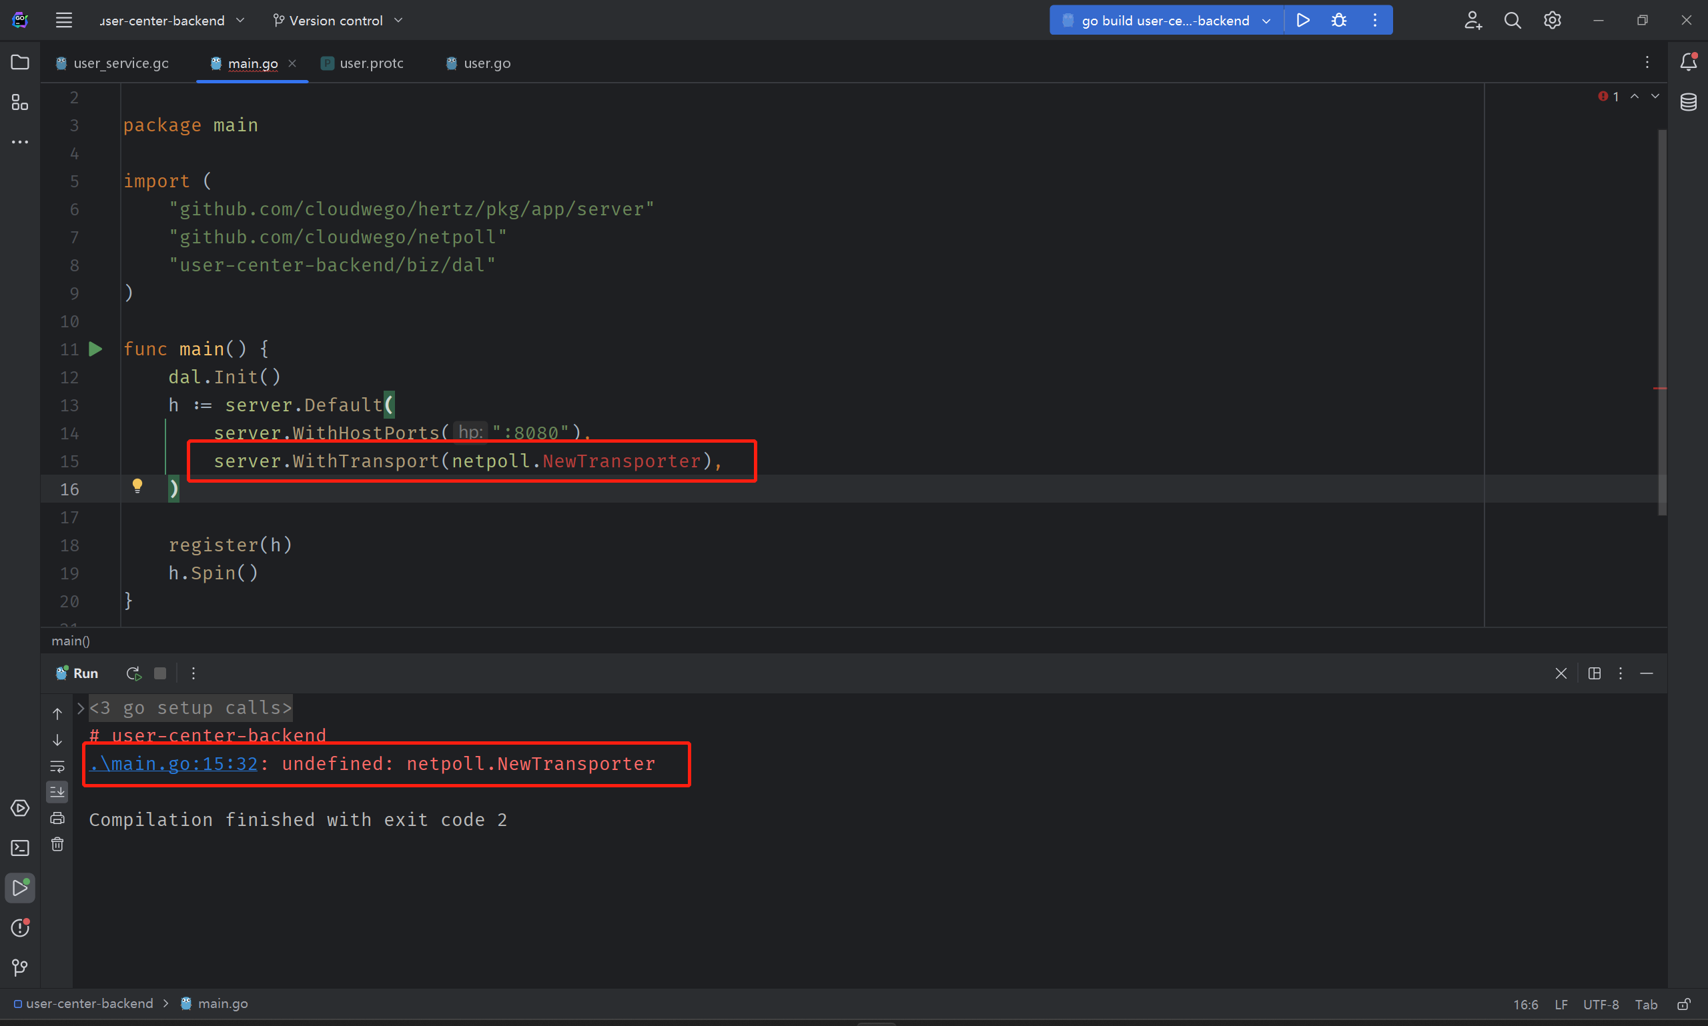
Task: Open the Database tool window icon
Action: (1688, 102)
